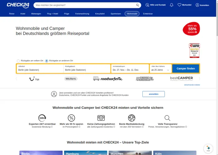This screenshot has height=155, width=218.
Task: Click the Cruise America logo
Action: click(x=144, y=79)
